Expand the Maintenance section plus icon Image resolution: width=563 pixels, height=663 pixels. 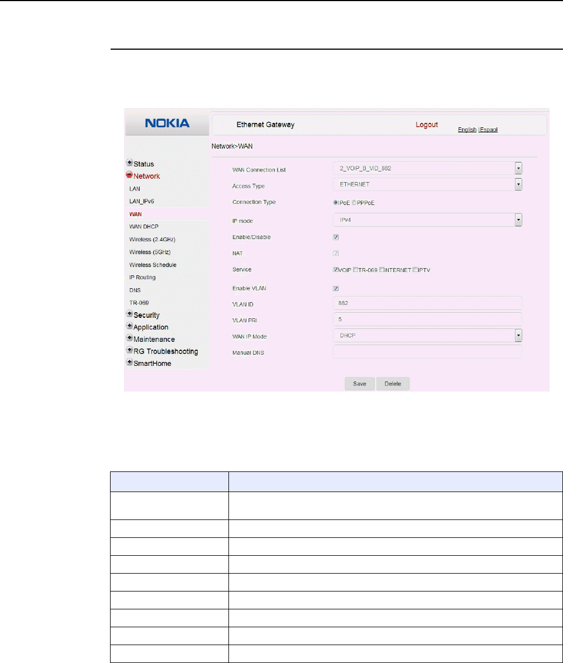coord(130,338)
